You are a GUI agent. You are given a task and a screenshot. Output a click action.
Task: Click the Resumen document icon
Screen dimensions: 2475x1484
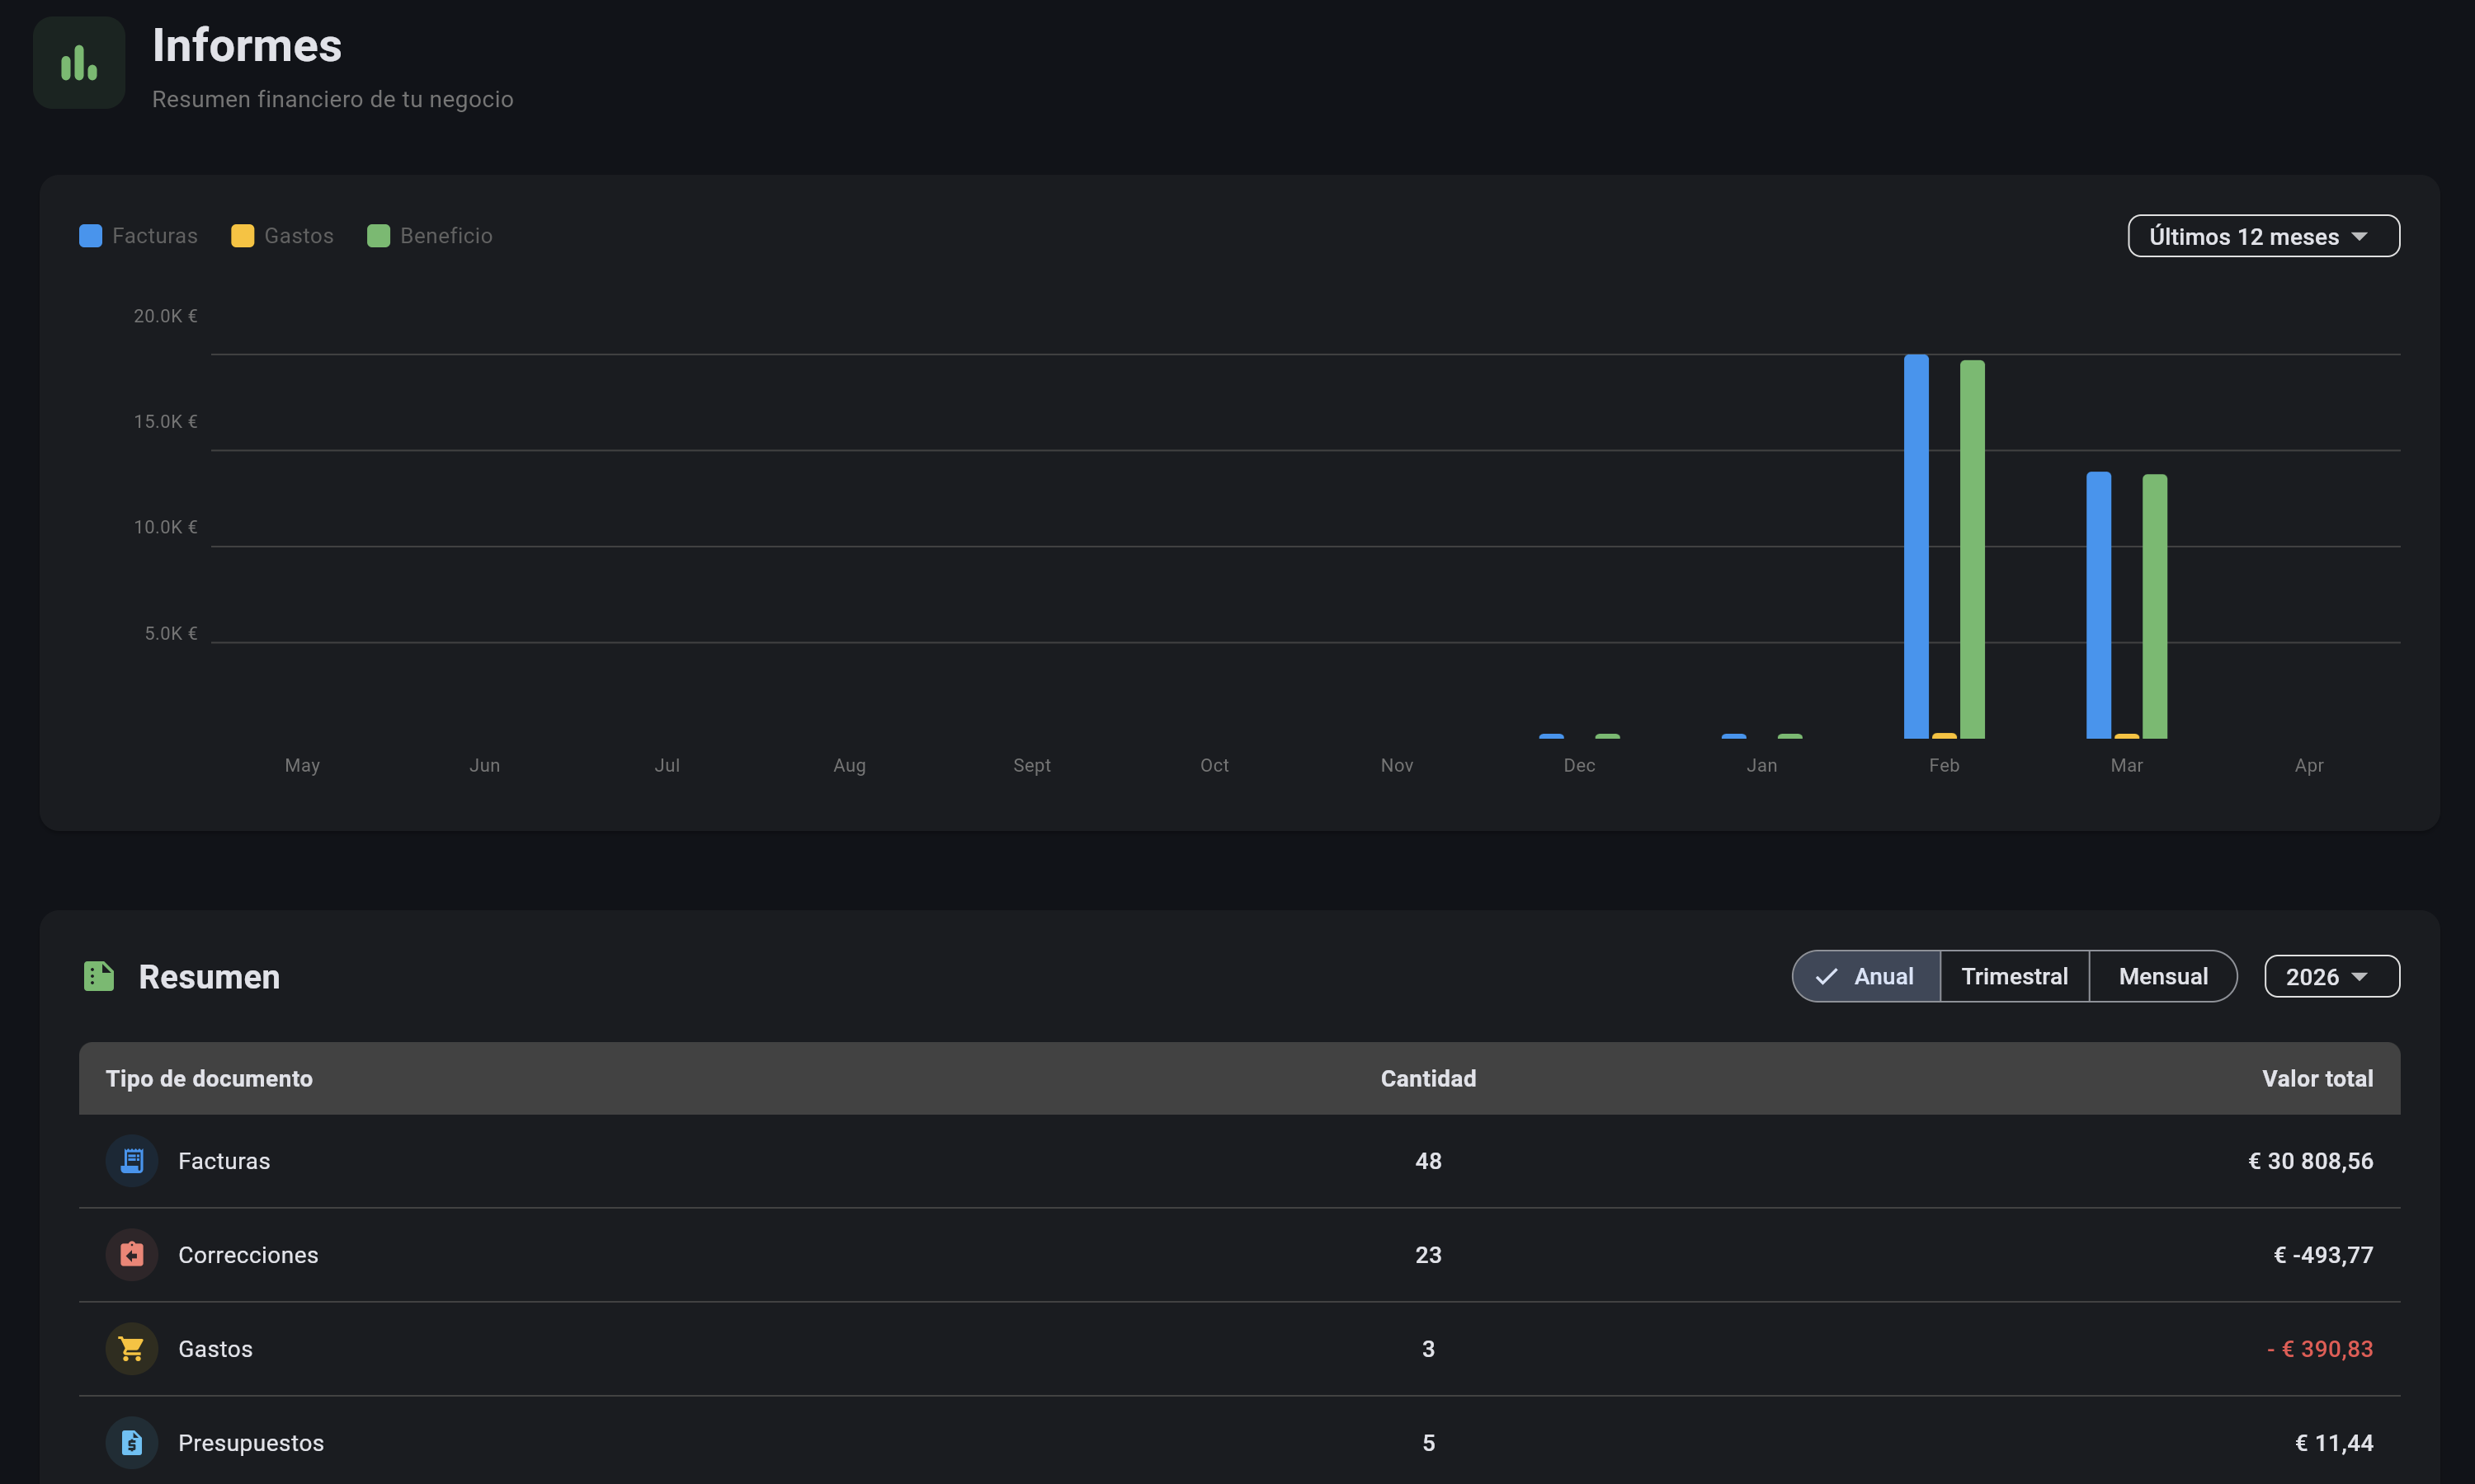coord(98,976)
